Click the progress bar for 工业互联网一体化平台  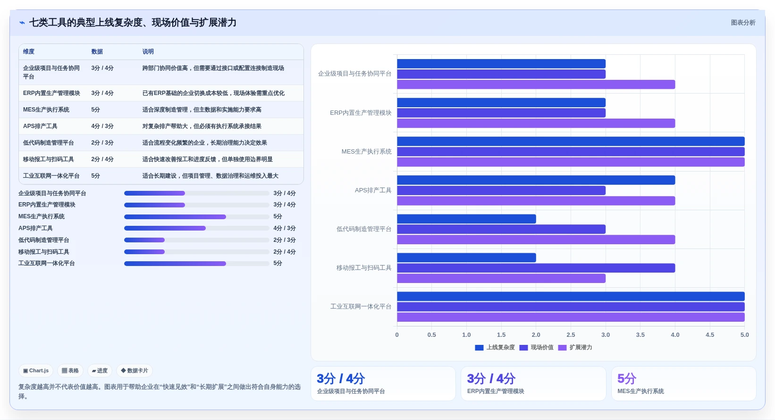[x=196, y=264]
